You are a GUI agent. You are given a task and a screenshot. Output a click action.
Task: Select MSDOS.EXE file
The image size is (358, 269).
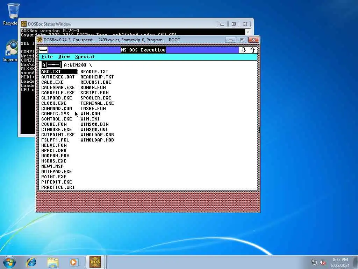click(54, 161)
